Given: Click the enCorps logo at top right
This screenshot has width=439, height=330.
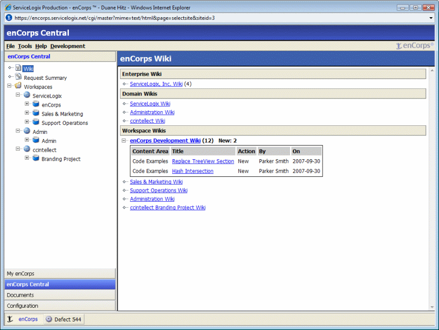Looking at the screenshot, I should click(415, 45).
